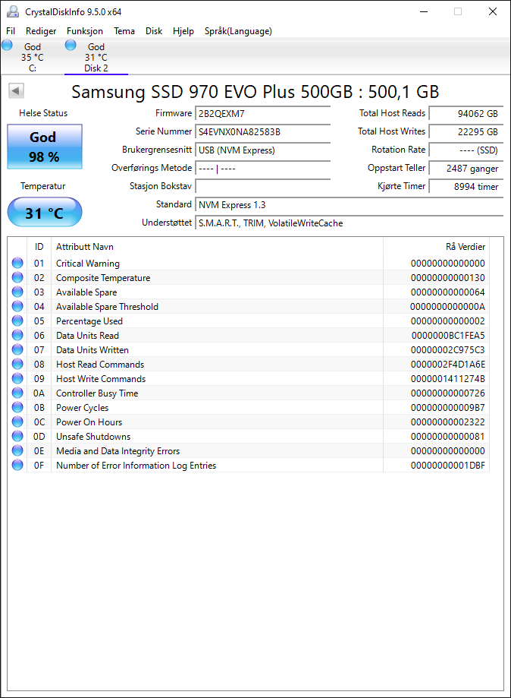The height and width of the screenshot is (698, 511).
Task: Click the blue status orb for Disk 2
Action: tap(71, 45)
